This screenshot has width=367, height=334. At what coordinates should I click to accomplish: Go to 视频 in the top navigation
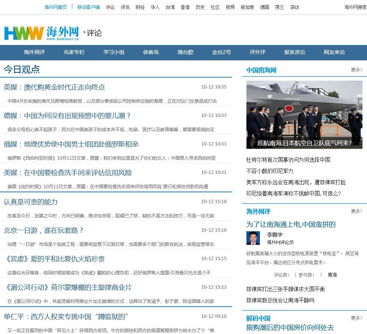(x=230, y=7)
